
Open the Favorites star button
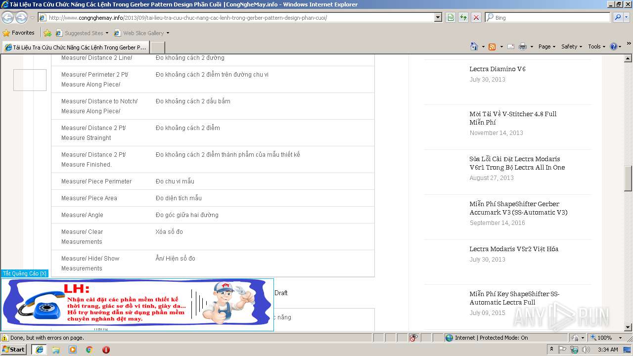6,33
